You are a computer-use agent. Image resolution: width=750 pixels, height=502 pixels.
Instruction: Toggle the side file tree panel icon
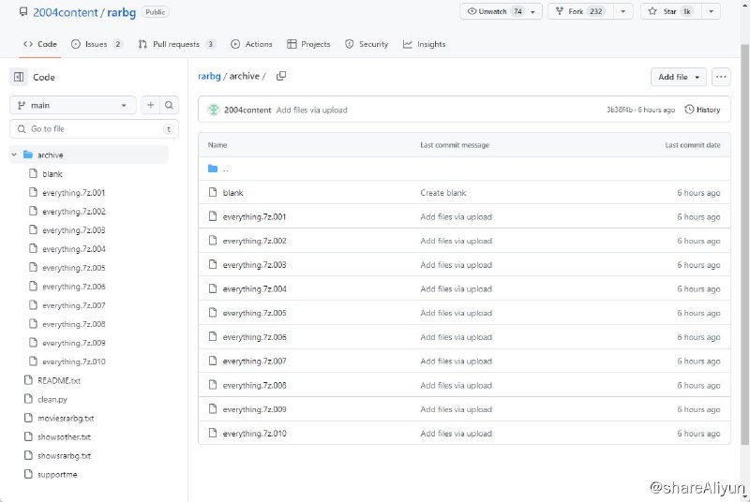(x=19, y=77)
